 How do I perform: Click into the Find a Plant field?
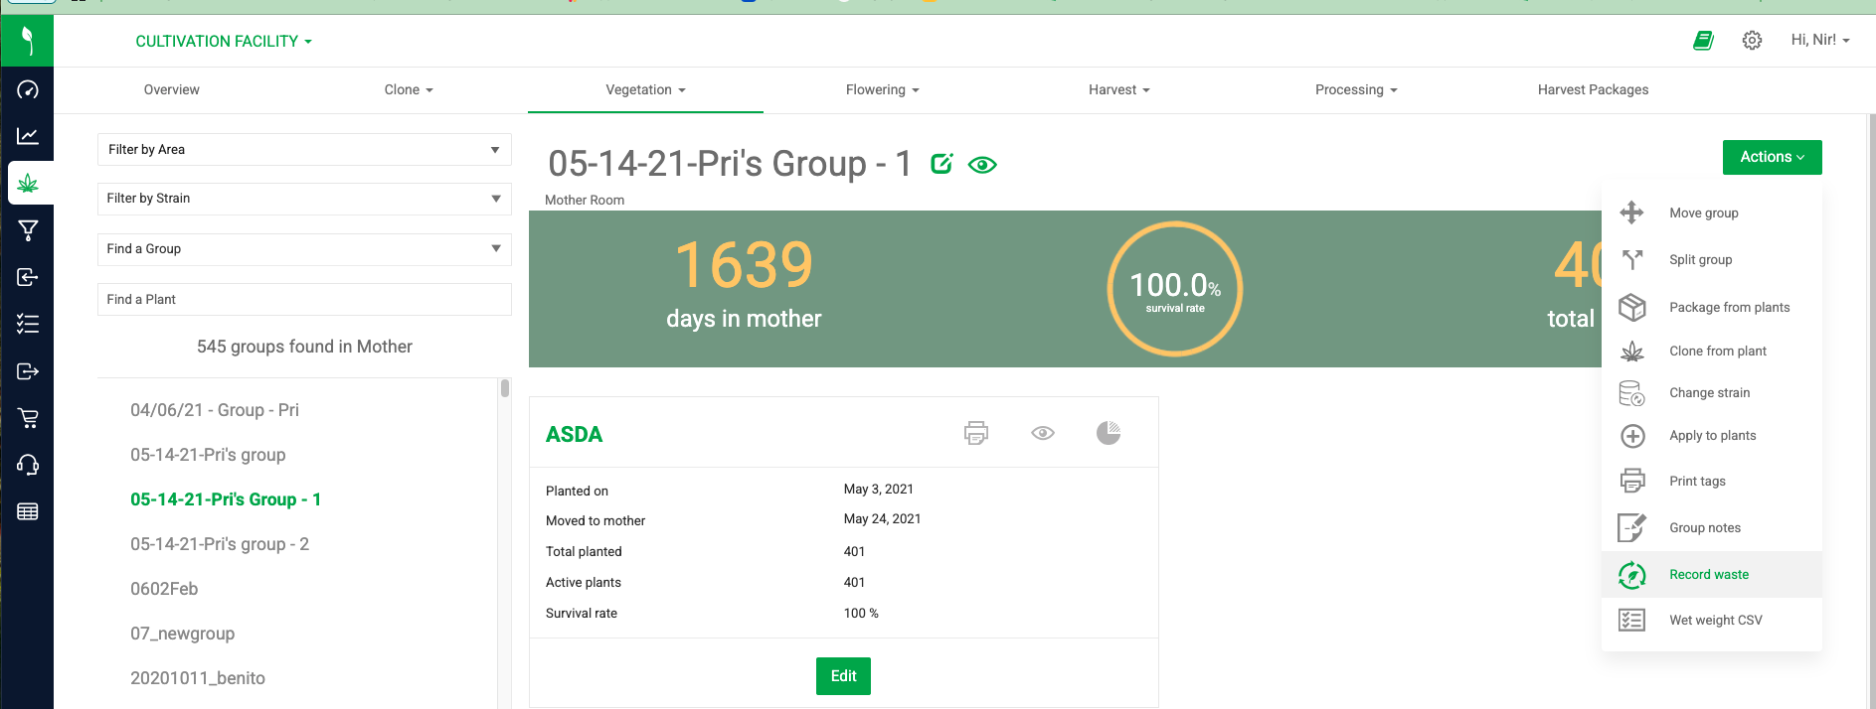pos(304,300)
